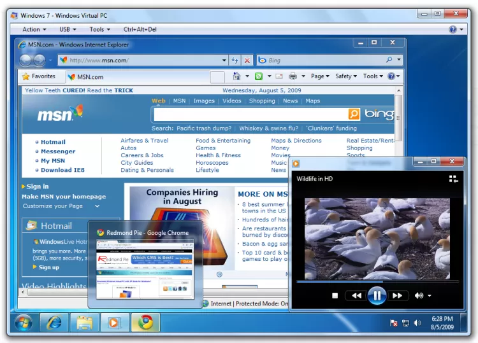
Task: Open a new blank tab in IE
Action: point(217,77)
